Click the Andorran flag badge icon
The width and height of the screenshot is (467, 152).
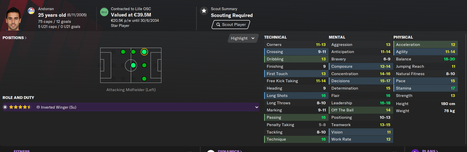coord(31,11)
